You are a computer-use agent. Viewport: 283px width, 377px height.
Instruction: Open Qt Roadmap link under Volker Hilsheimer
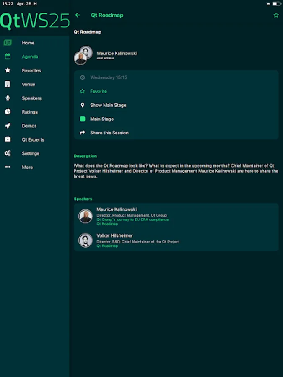tap(107, 246)
